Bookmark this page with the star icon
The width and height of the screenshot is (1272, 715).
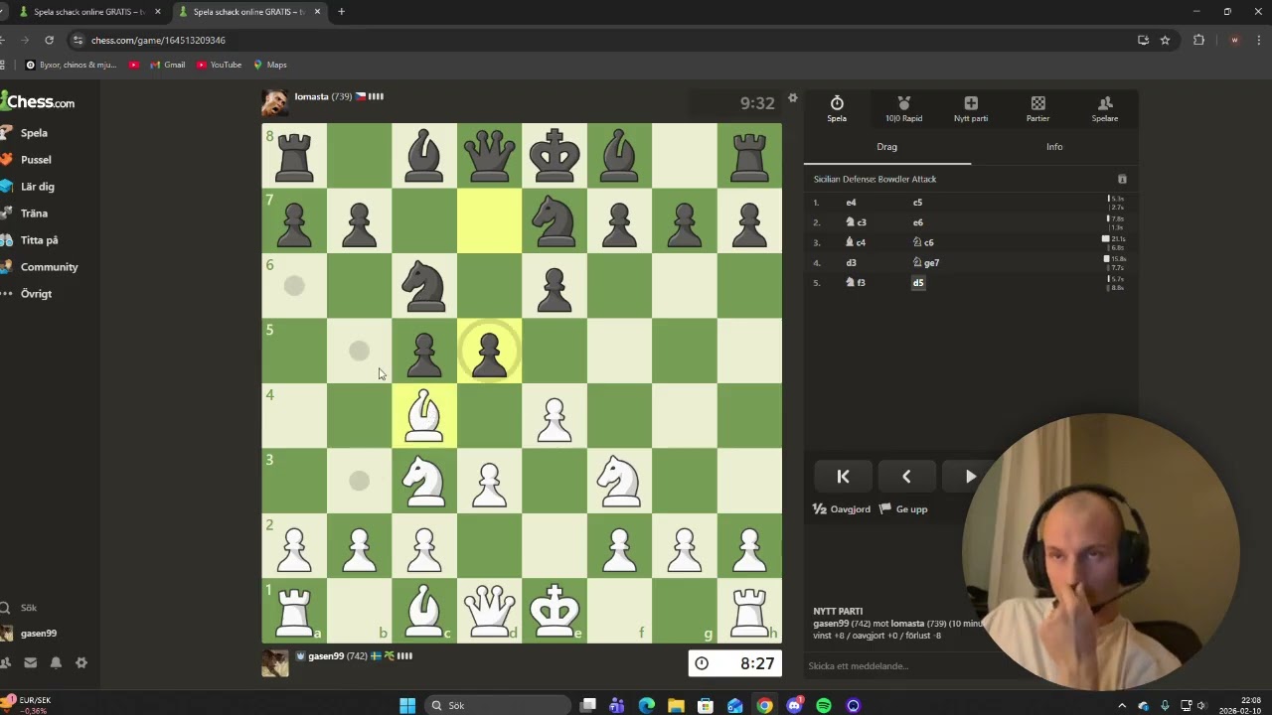click(x=1165, y=40)
